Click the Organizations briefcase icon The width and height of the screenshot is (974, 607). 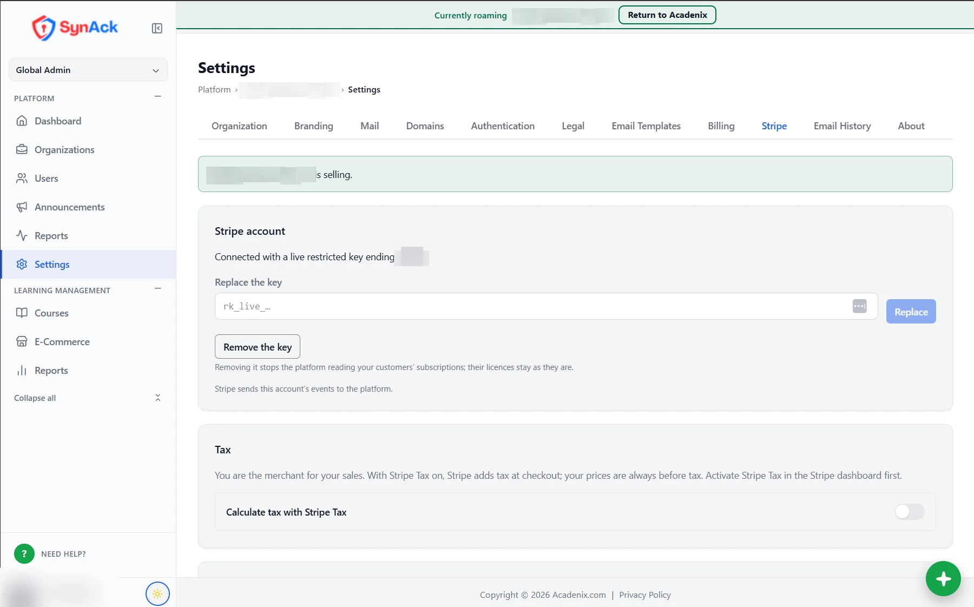click(22, 149)
